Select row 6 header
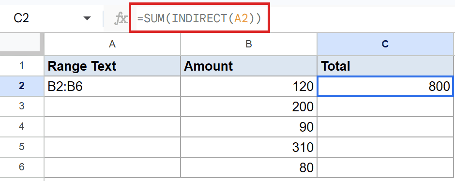The height and width of the screenshot is (181, 455). coord(22,167)
